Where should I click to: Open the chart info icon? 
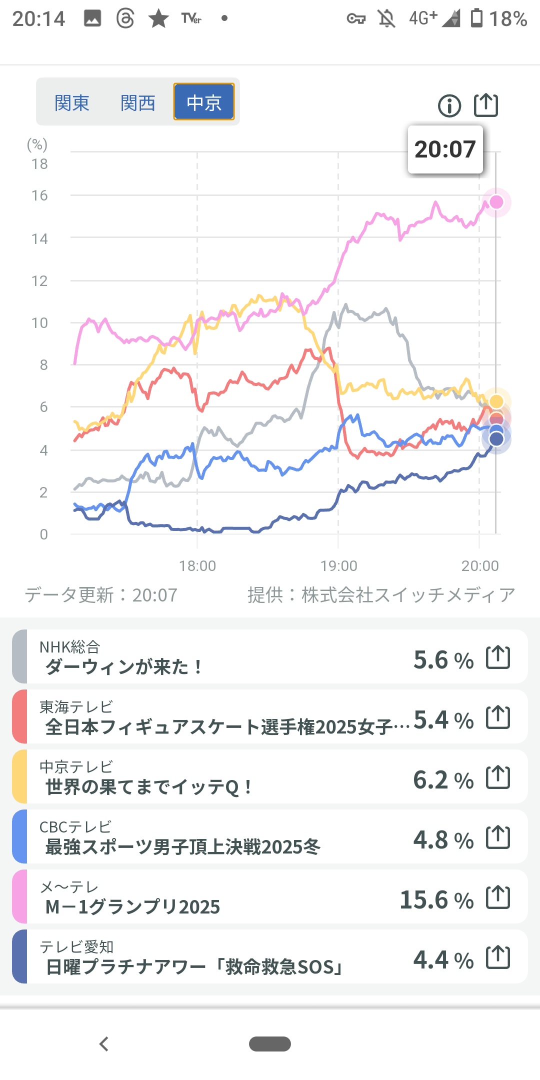tap(449, 106)
